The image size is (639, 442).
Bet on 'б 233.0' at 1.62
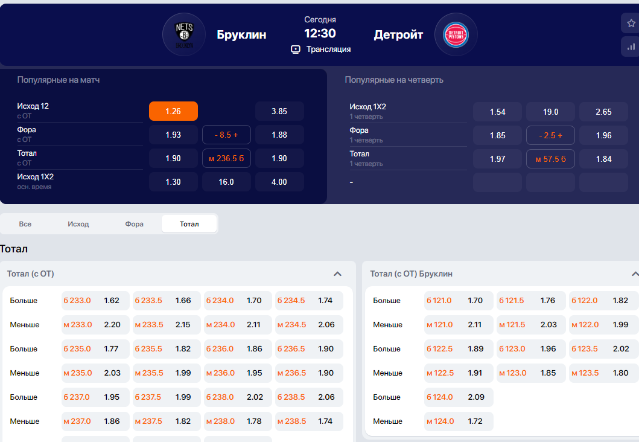pos(95,301)
